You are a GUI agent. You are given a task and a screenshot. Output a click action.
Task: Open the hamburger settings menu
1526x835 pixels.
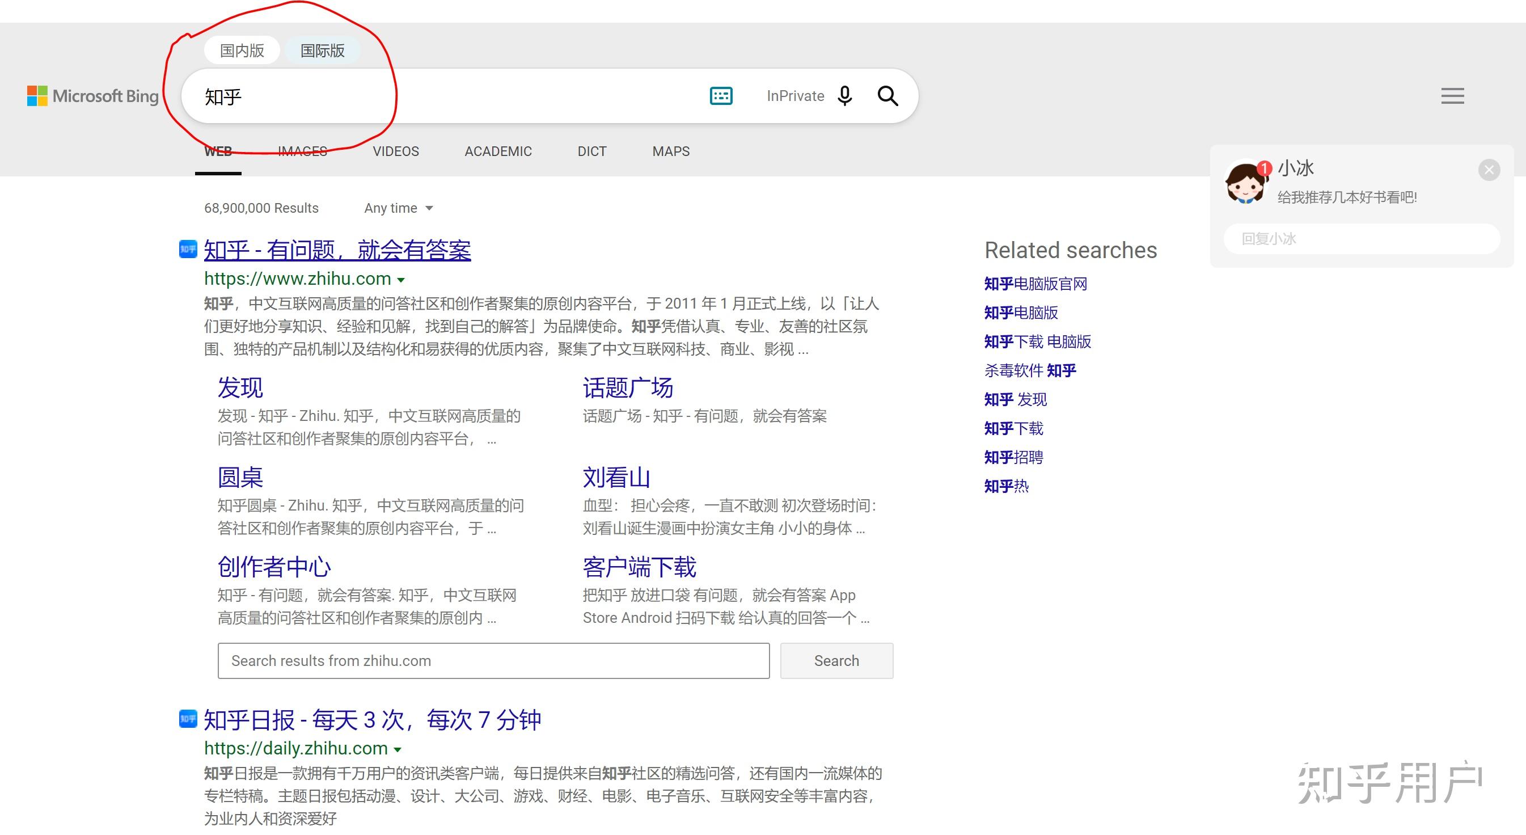(1452, 96)
